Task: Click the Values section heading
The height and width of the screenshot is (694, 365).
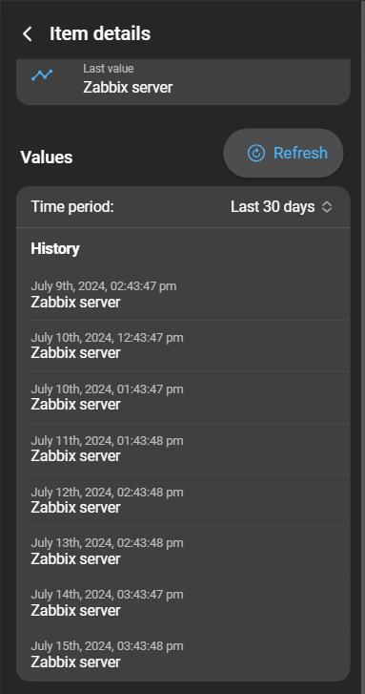Action: click(x=47, y=158)
